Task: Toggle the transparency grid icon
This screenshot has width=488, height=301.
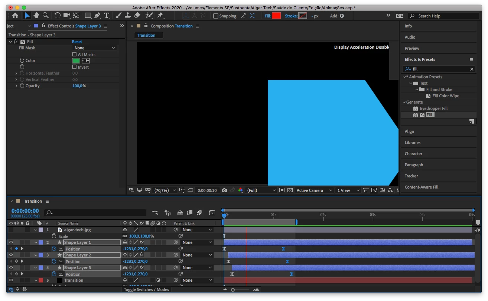Action: 290,190
